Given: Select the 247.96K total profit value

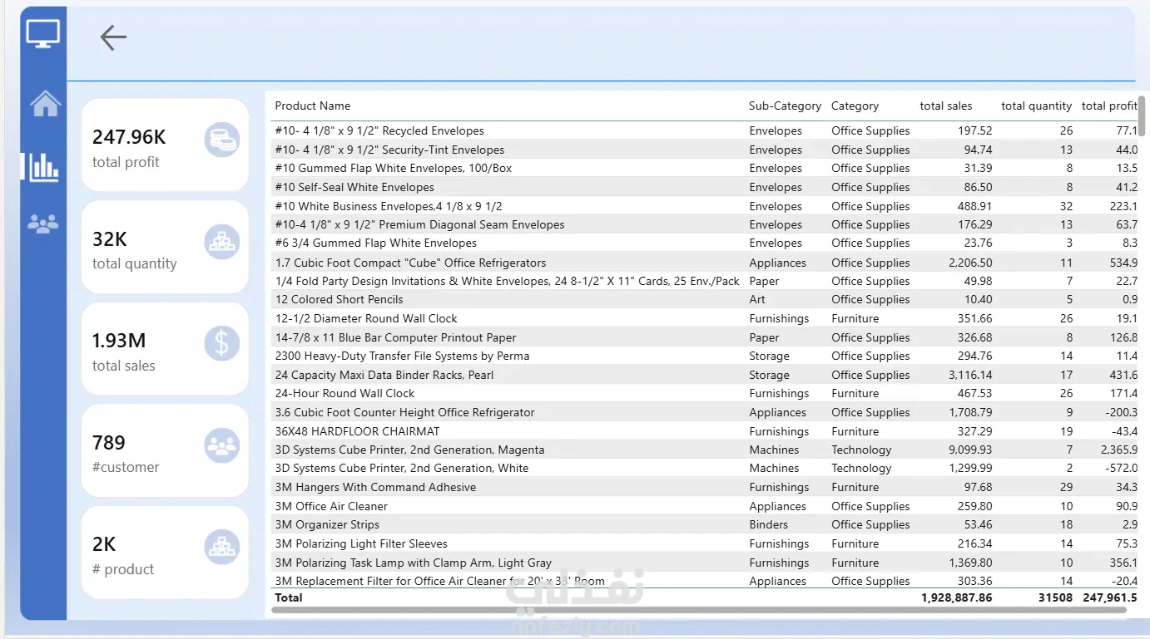Looking at the screenshot, I should 129,137.
